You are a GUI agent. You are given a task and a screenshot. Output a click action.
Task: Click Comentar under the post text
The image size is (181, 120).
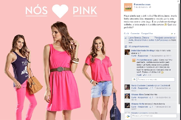[135, 33]
